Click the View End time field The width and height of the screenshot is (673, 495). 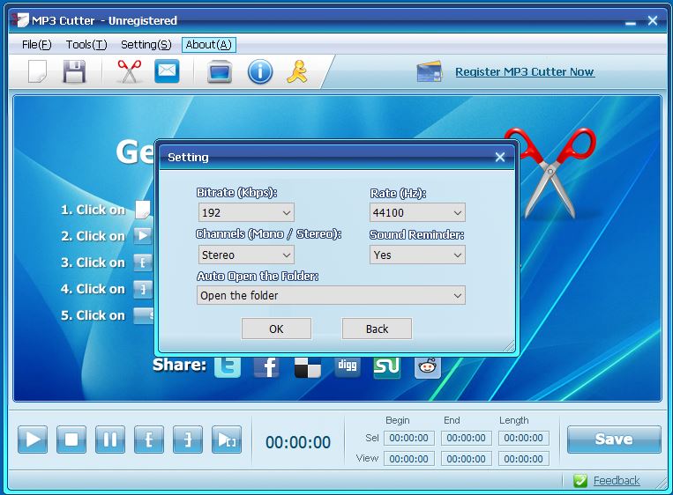[x=466, y=459]
